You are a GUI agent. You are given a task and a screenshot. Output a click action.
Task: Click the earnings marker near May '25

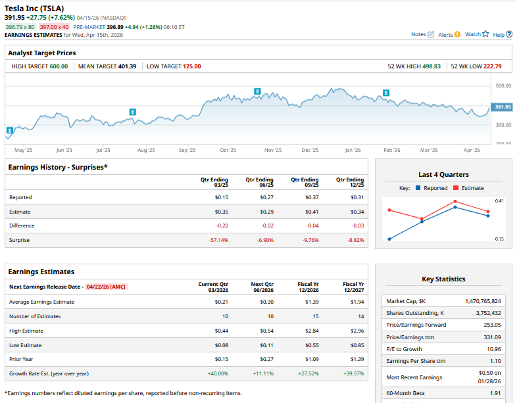pyautogui.click(x=10, y=131)
